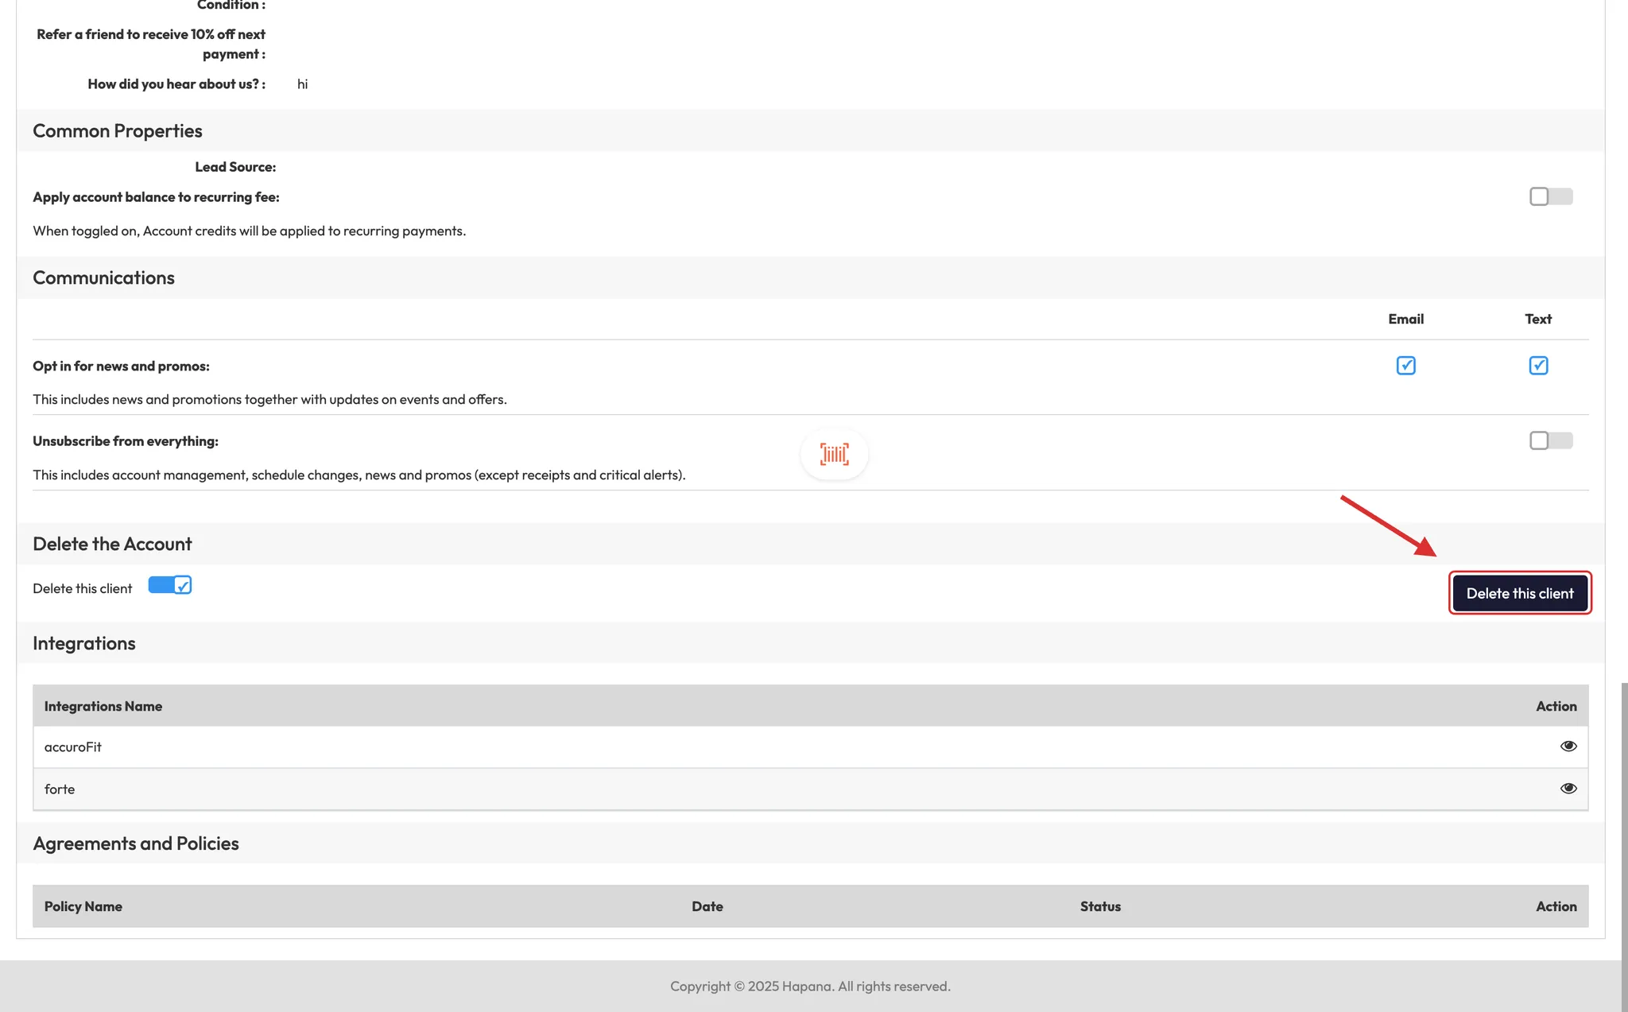Viewport: 1628px width, 1012px height.
Task: Select the accuroFit integration row
Action: pyautogui.click(x=73, y=746)
